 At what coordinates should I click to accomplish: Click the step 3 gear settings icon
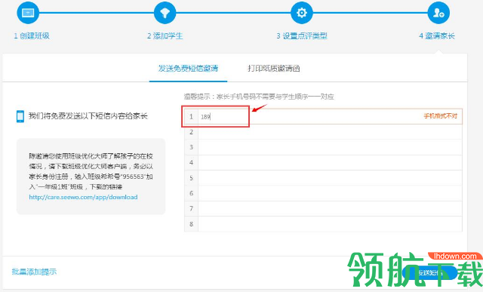[302, 13]
